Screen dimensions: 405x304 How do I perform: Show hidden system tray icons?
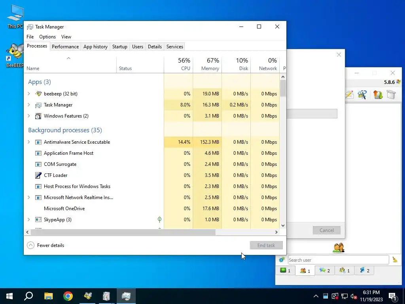[x=316, y=296]
